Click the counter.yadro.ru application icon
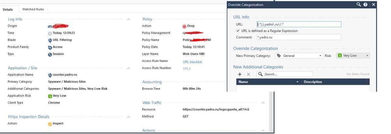 (x=50, y=75)
